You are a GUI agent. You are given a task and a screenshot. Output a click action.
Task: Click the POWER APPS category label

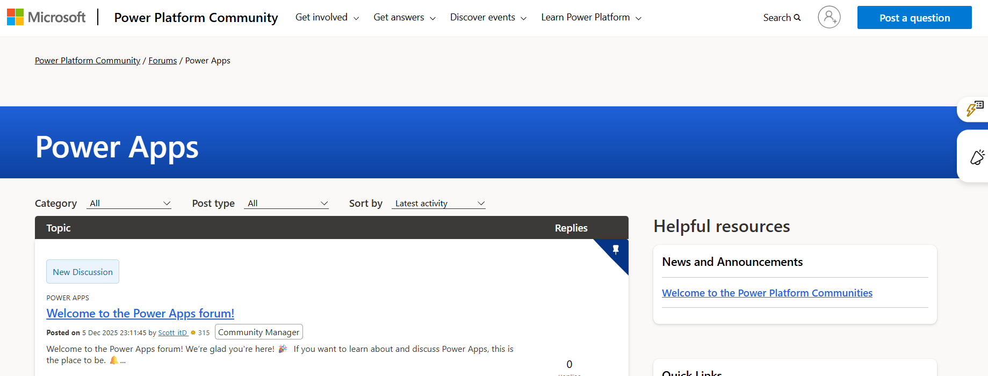[68, 298]
